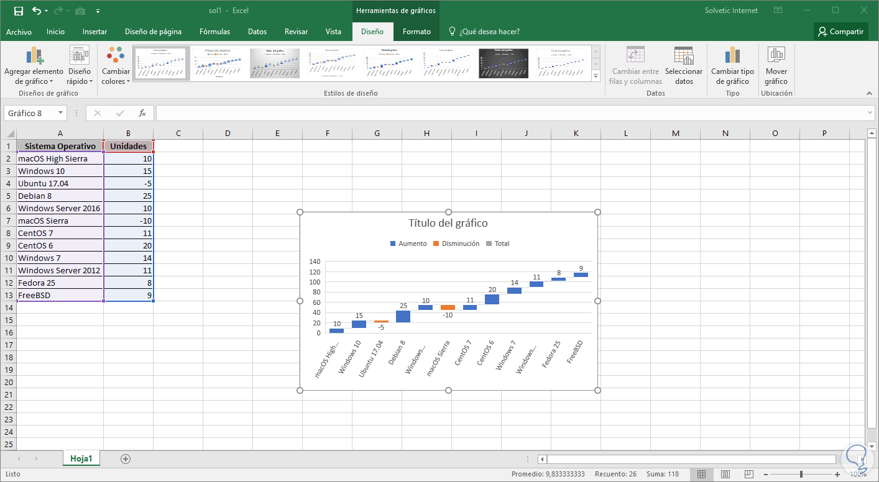879x482 pixels.
Task: Click the Name Box showing Gráfico 8
Action: 30,113
